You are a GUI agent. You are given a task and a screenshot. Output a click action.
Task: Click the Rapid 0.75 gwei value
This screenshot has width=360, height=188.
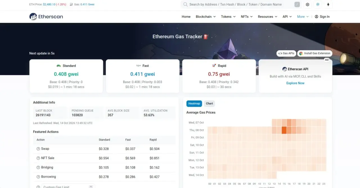click(219, 74)
